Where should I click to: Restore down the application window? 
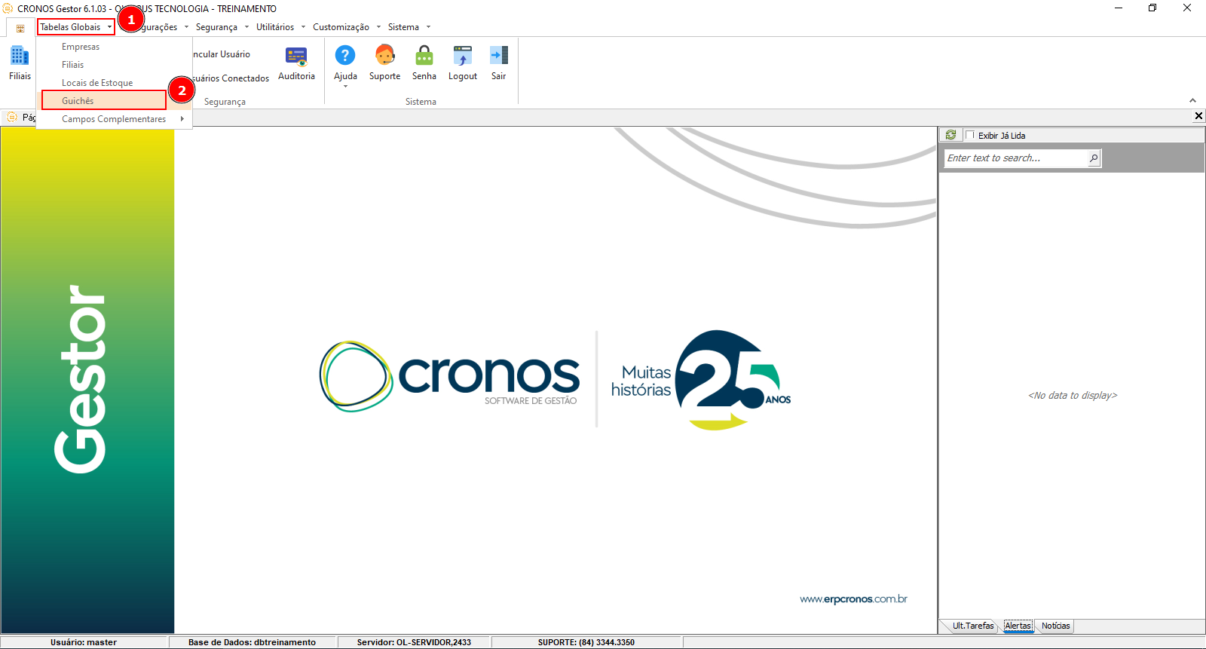[1152, 8]
